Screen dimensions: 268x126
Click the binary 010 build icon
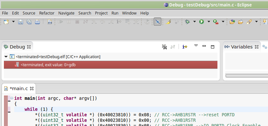[x=50, y=22]
